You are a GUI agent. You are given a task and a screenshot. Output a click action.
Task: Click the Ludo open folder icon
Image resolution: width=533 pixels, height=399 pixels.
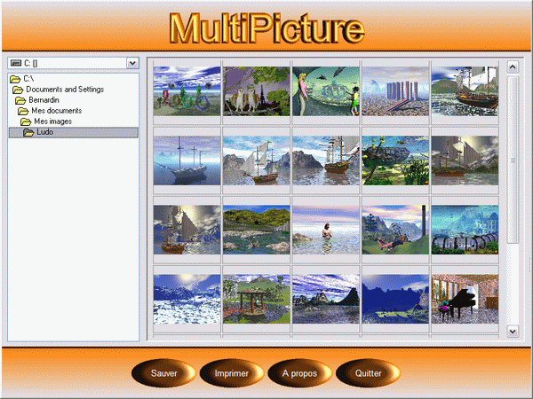(x=28, y=132)
